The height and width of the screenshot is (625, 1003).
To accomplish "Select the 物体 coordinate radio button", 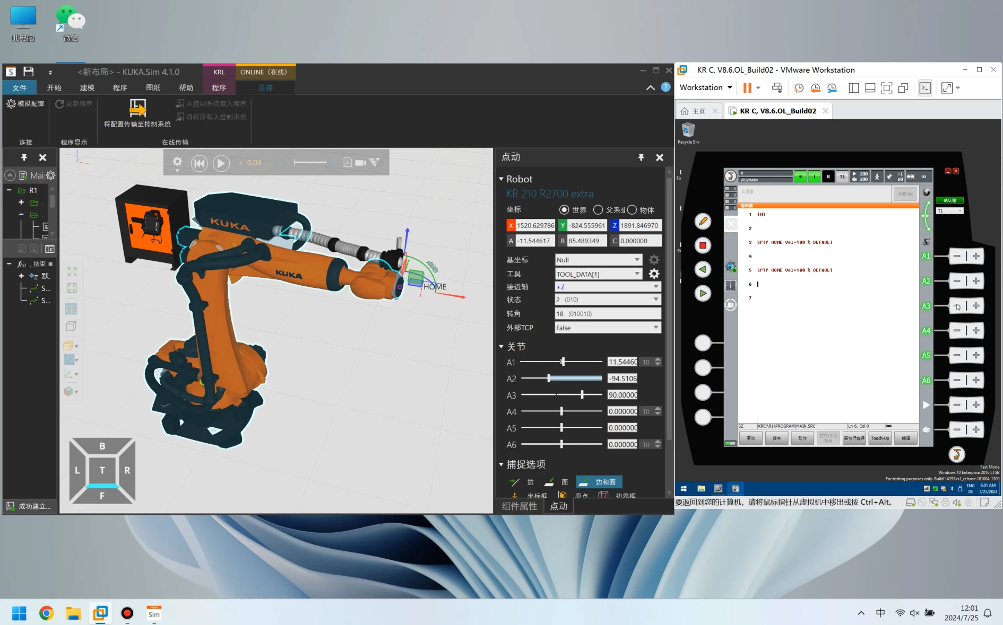I will pyautogui.click(x=632, y=210).
